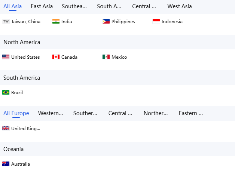
Task: Click the Mexico flag icon
Action: click(x=106, y=57)
